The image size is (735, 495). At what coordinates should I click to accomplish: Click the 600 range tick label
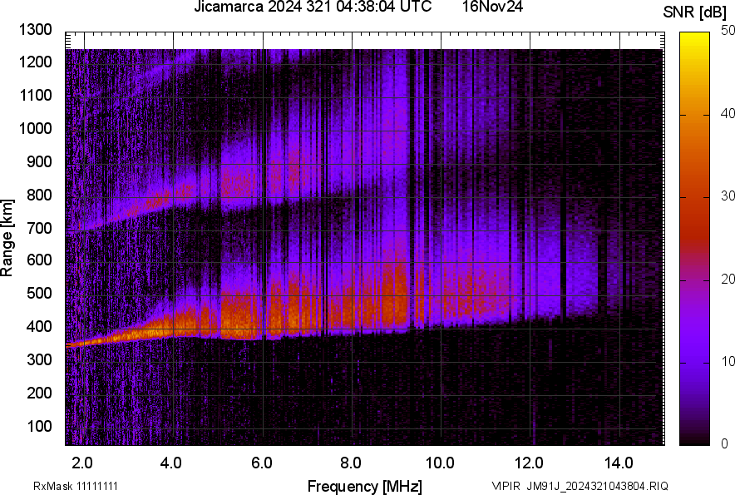39,260
